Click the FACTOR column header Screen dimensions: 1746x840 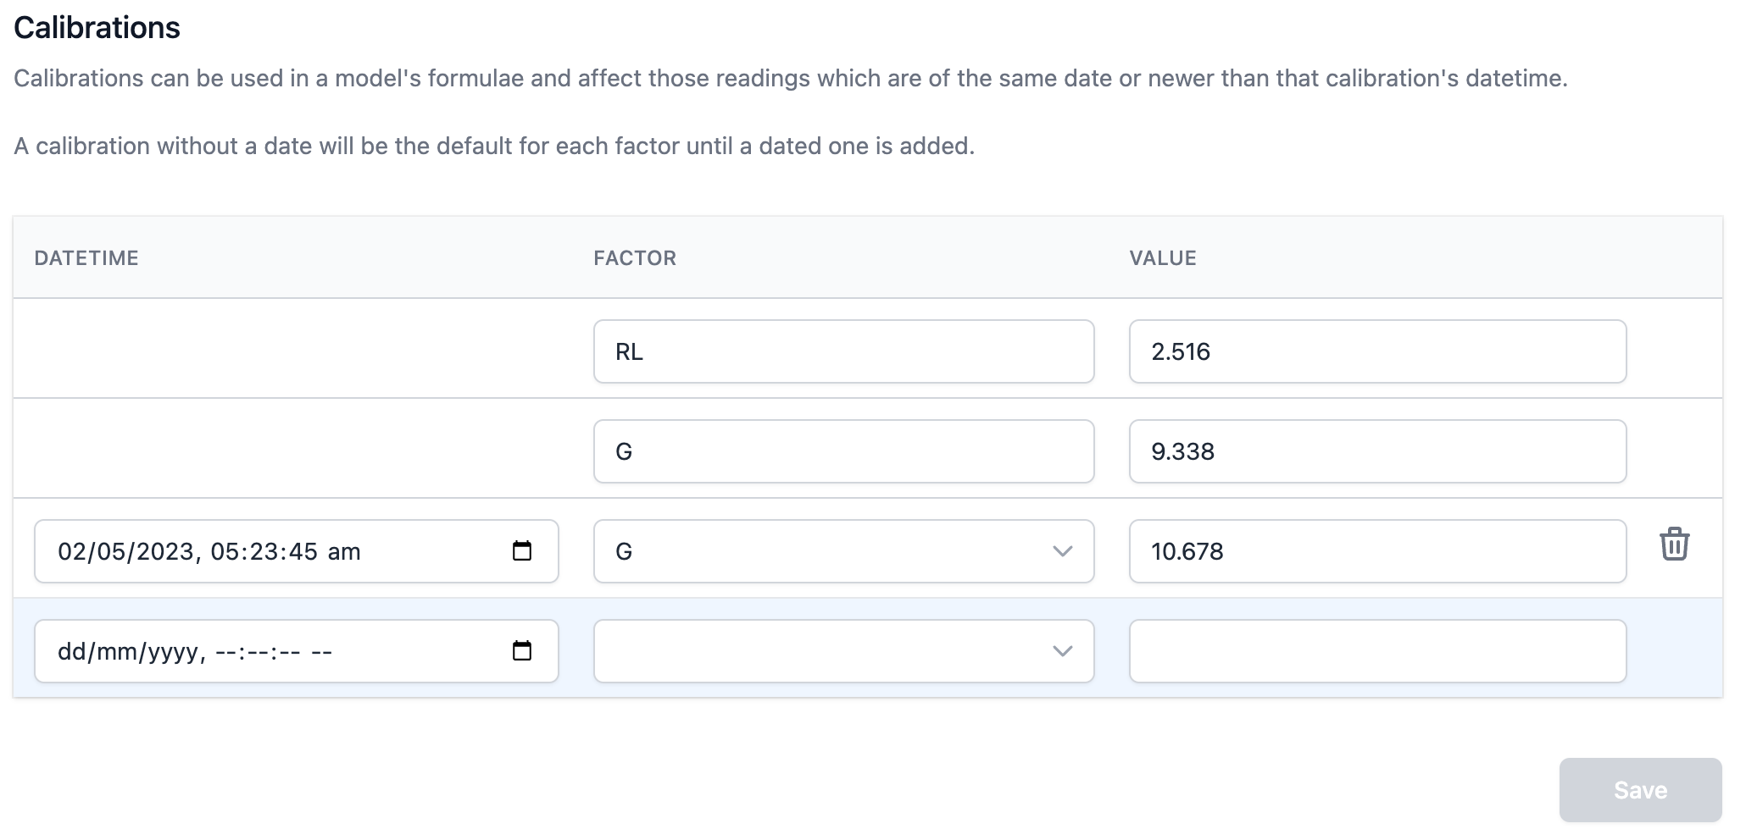pos(635,258)
